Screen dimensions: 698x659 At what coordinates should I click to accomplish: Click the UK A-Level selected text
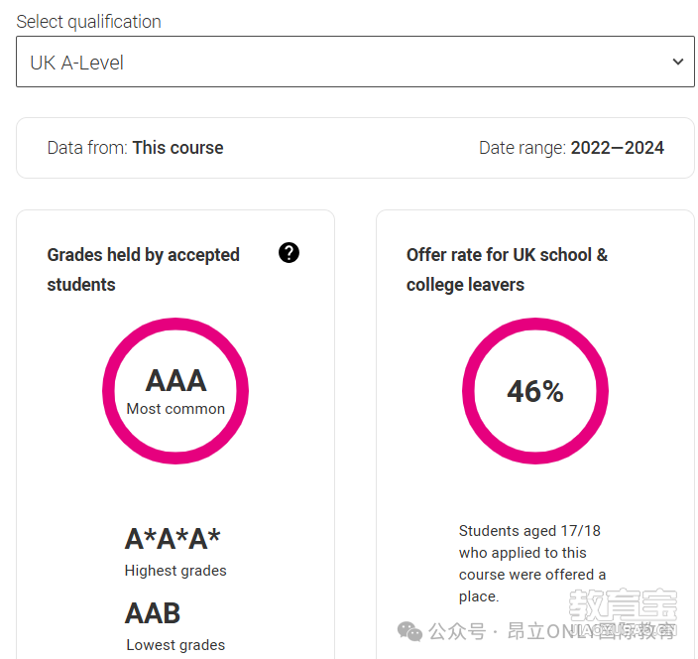click(76, 63)
